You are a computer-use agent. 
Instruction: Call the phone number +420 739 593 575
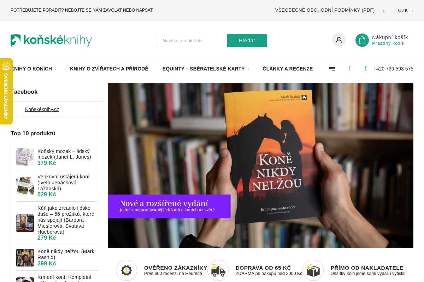(393, 69)
